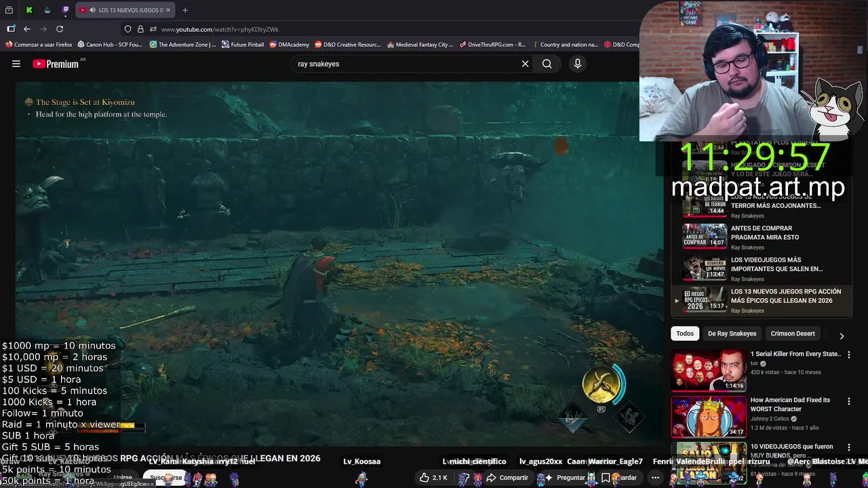Show more filter chips arrow
The width and height of the screenshot is (868, 488).
click(x=842, y=335)
